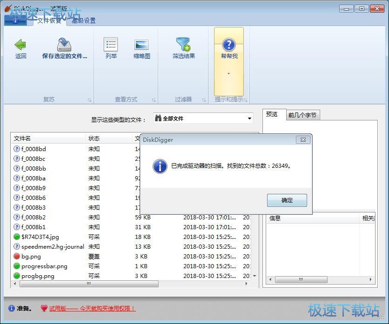Viewport: 389px width, 324px height.
Task: Select file bg.png
Action: (31, 257)
